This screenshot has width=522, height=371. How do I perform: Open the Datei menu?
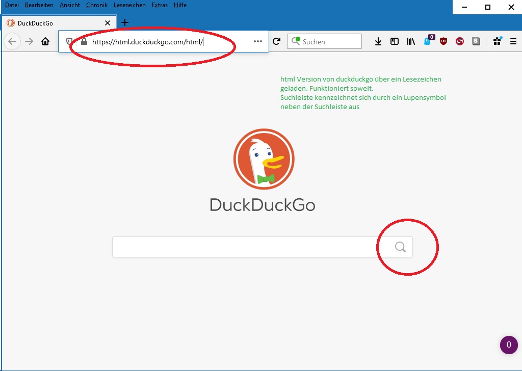(x=12, y=5)
